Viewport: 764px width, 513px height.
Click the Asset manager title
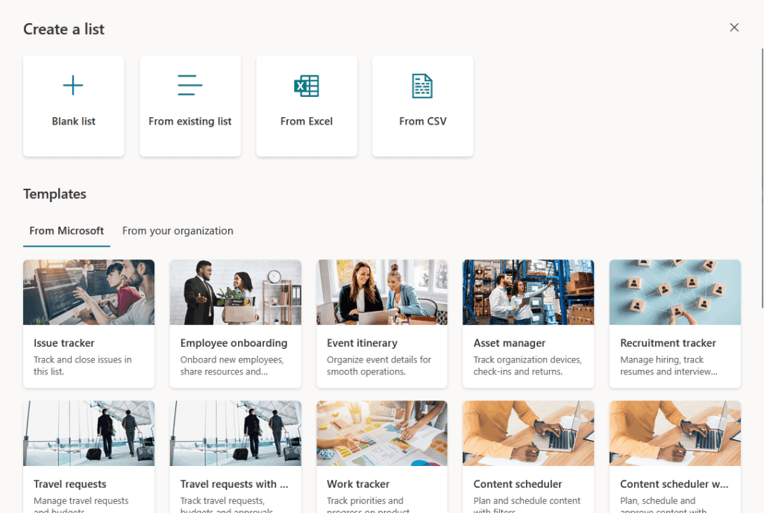pyautogui.click(x=510, y=343)
